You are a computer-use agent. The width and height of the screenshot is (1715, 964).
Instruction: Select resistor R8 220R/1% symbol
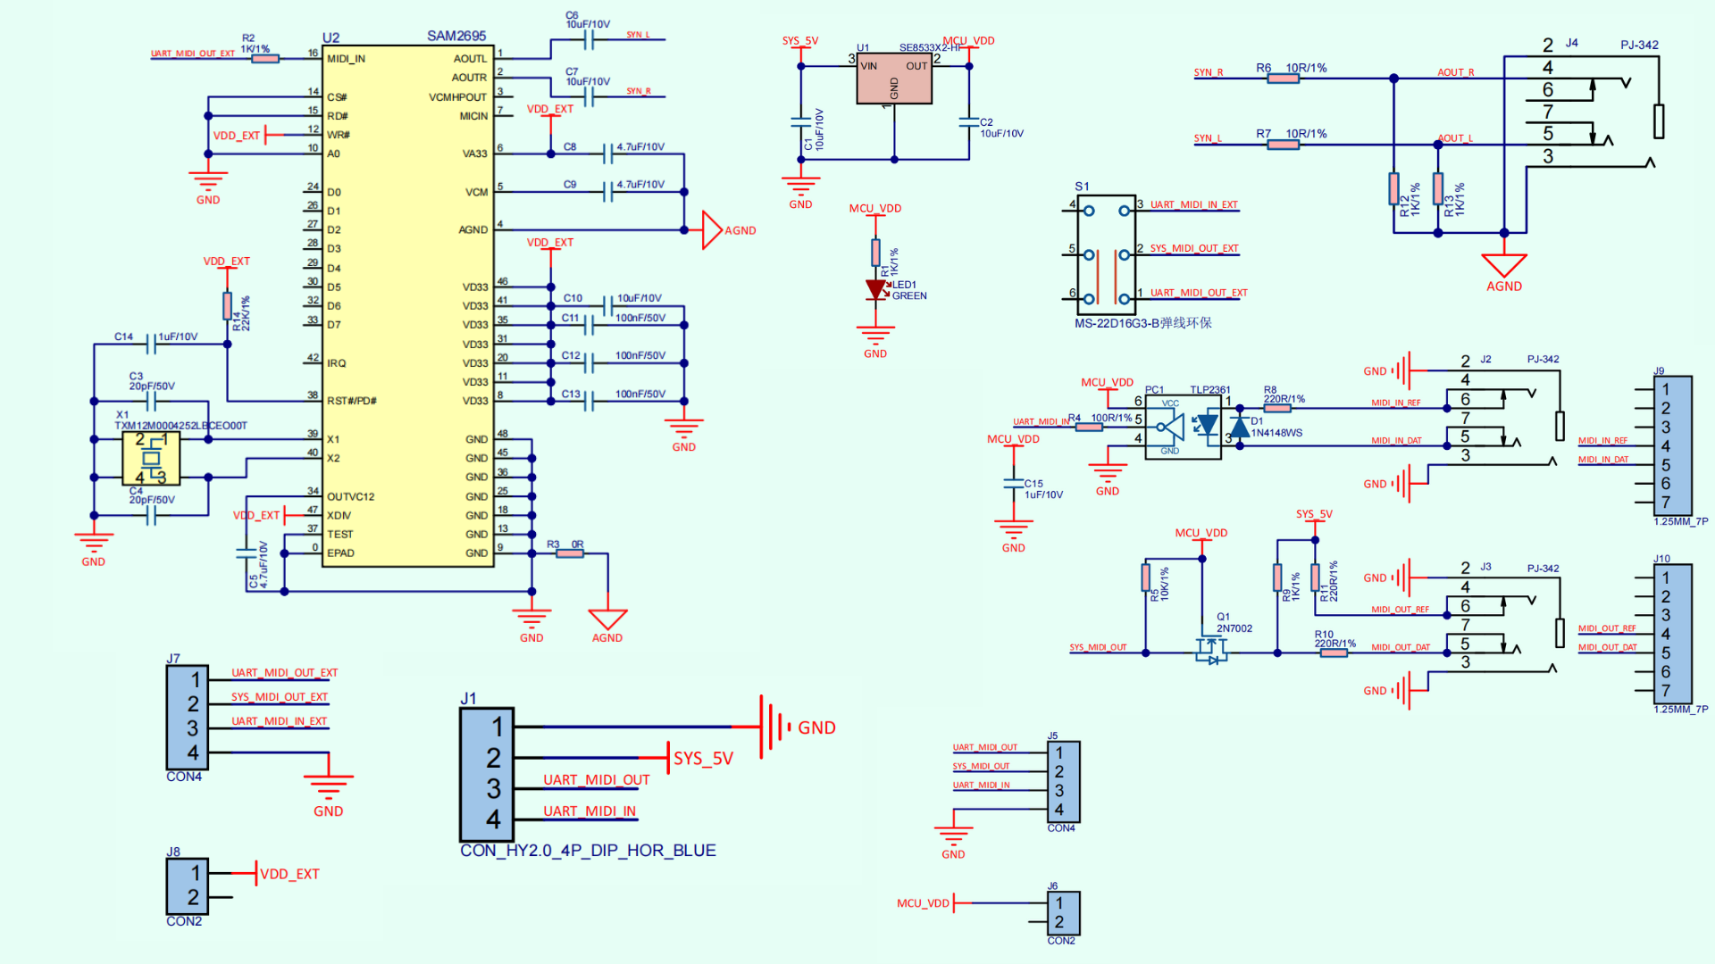tap(1277, 409)
